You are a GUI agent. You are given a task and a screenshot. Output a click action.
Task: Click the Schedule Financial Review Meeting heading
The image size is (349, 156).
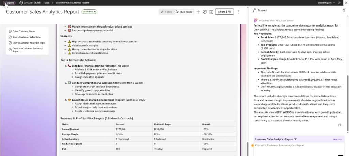[x=93, y=66]
